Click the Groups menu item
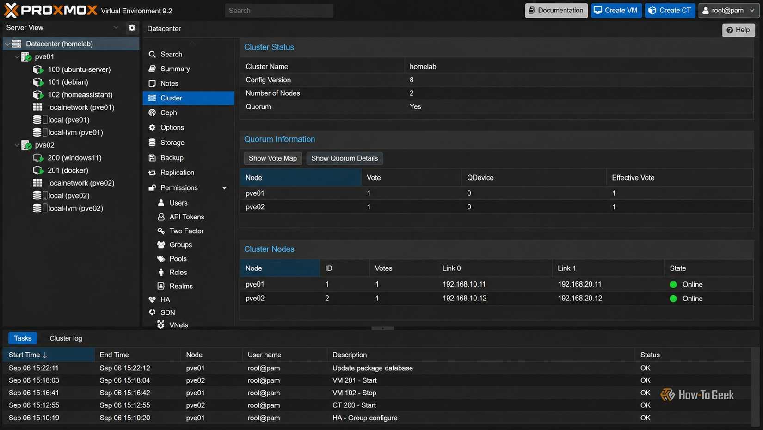The height and width of the screenshot is (430, 763). [180, 244]
